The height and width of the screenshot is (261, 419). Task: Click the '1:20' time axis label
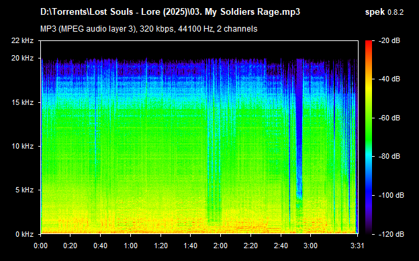tap(160, 246)
